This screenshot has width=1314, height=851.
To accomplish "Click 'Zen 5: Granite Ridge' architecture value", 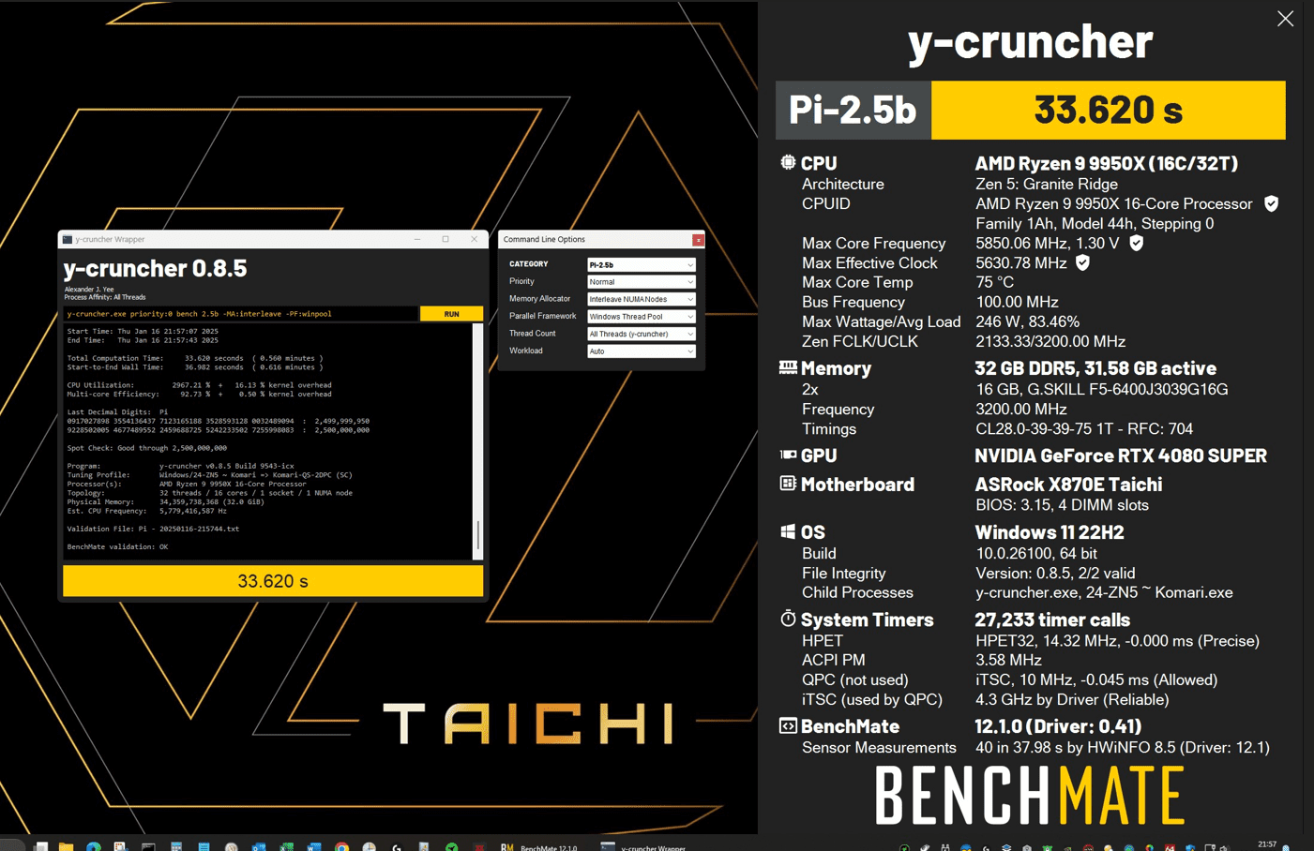I will coord(1047,184).
